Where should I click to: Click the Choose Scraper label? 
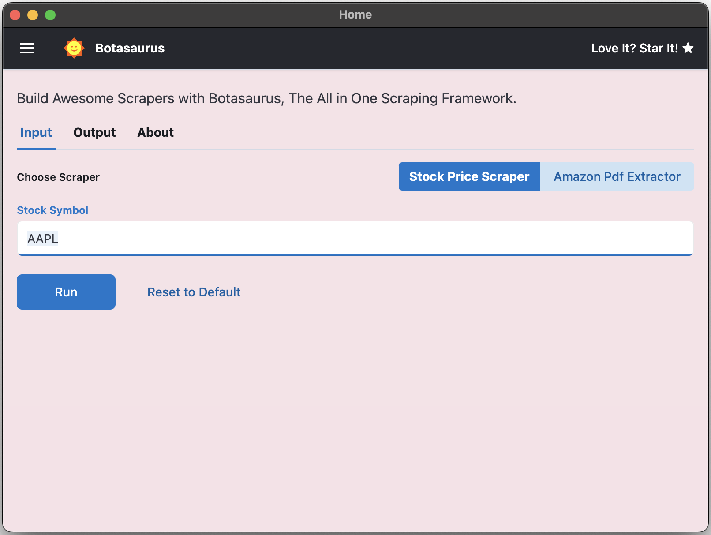58,177
